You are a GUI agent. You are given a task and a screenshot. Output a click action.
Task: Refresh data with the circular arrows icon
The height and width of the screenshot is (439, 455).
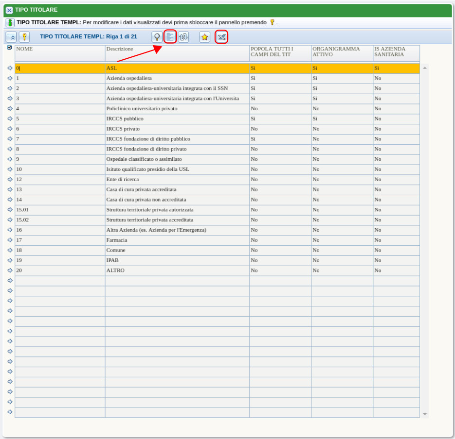click(183, 37)
